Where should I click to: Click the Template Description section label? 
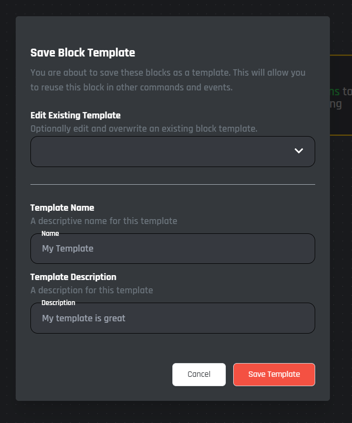pos(73,277)
